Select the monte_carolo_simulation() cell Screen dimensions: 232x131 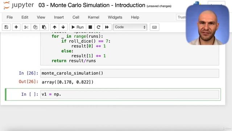pos(129,73)
